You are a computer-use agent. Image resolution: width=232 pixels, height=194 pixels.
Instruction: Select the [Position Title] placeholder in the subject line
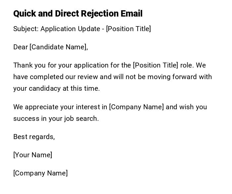128,29
